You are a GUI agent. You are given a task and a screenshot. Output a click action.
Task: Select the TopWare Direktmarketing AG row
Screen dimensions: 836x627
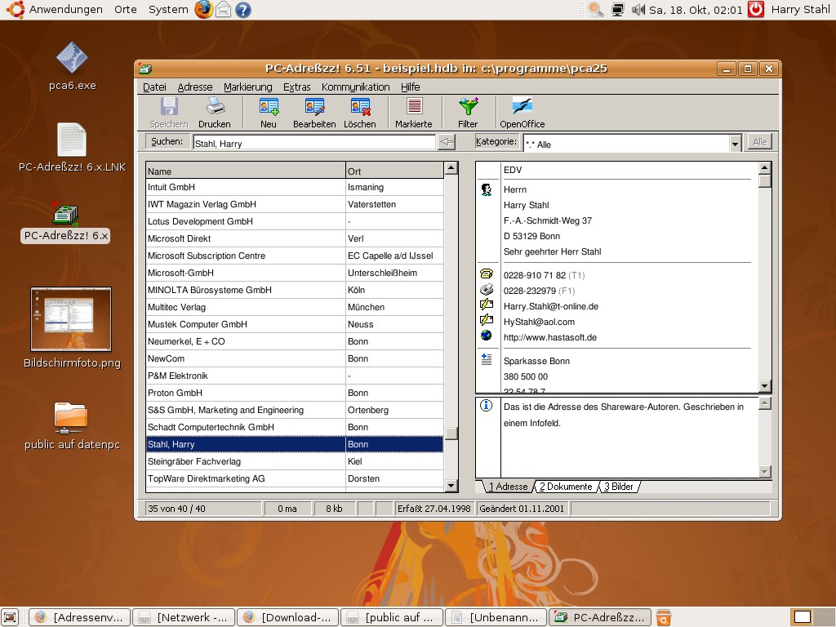(x=294, y=478)
